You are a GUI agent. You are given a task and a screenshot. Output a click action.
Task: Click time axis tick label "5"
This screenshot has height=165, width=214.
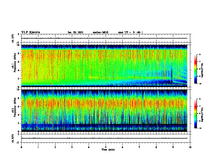pos(106,147)
